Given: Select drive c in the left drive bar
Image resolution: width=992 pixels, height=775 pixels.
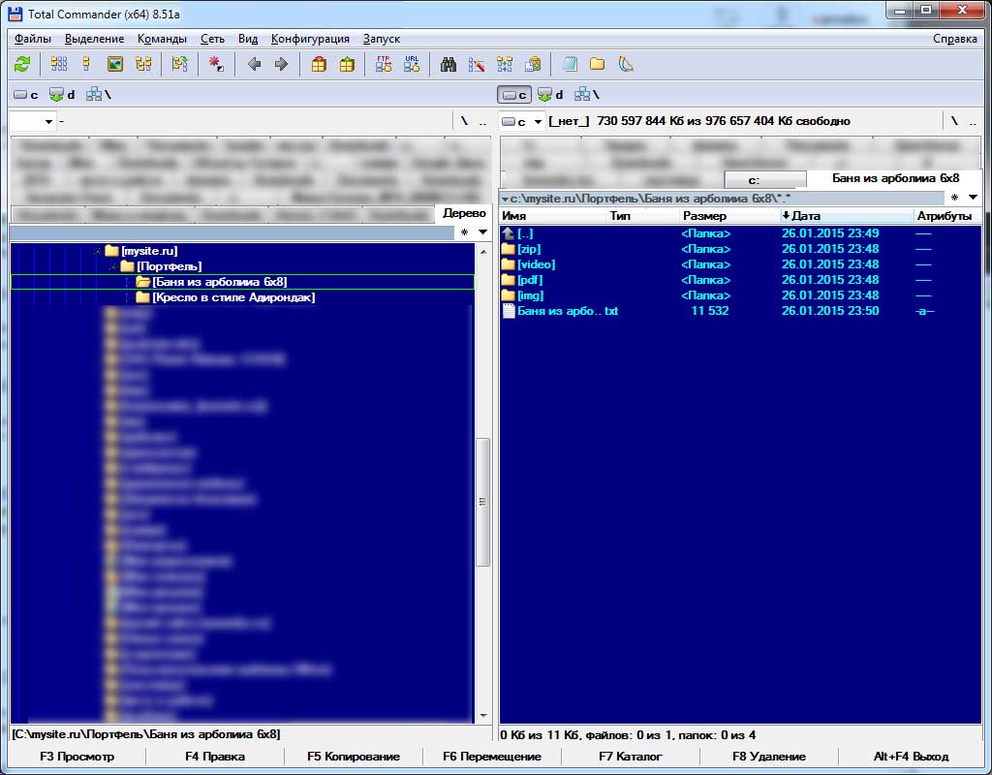Looking at the screenshot, I should (26, 95).
